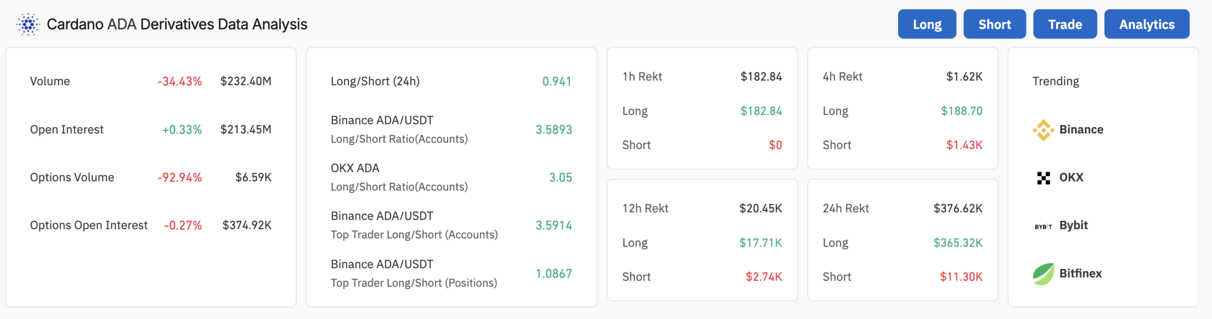Screen dimensions: 1212x319
Task: Click the Bybit logo icon
Action: click(x=1043, y=226)
